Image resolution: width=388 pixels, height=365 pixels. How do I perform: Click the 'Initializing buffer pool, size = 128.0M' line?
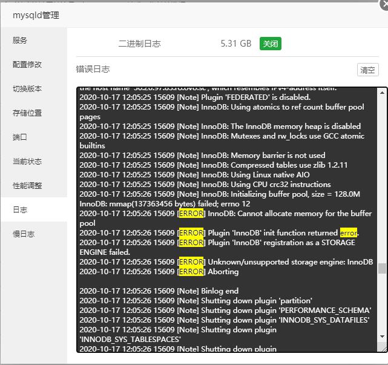(220, 194)
